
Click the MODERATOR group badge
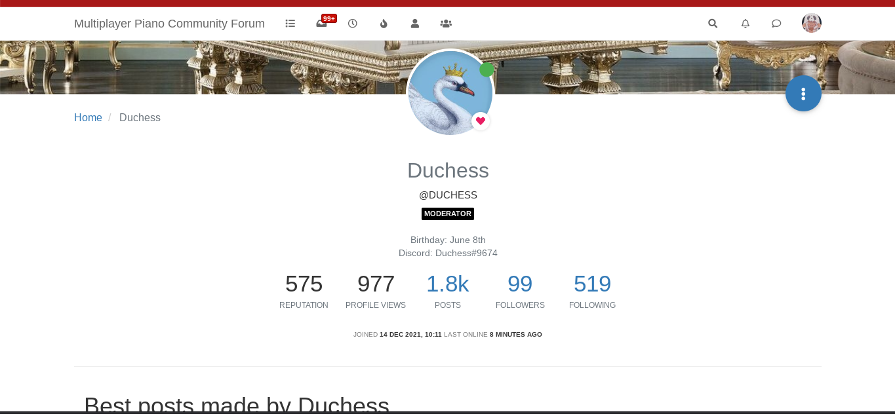coord(448,214)
